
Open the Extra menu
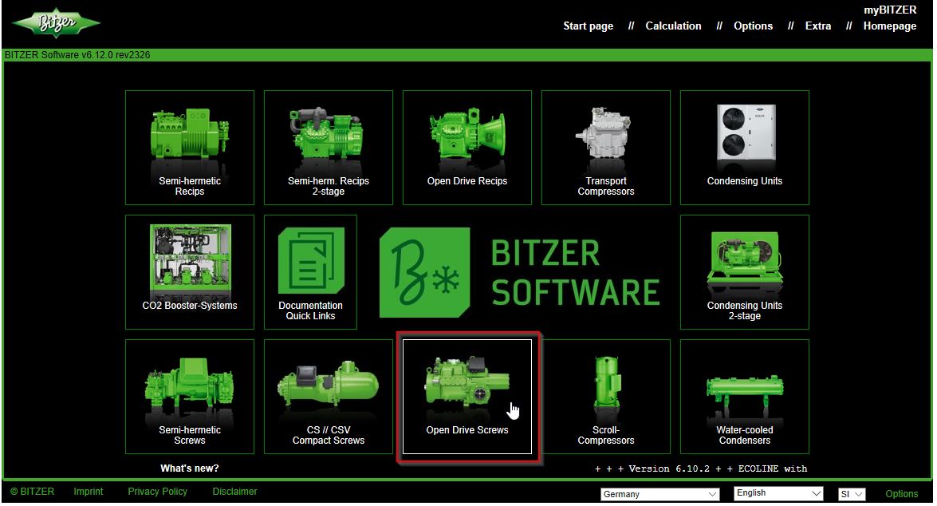coord(817,26)
